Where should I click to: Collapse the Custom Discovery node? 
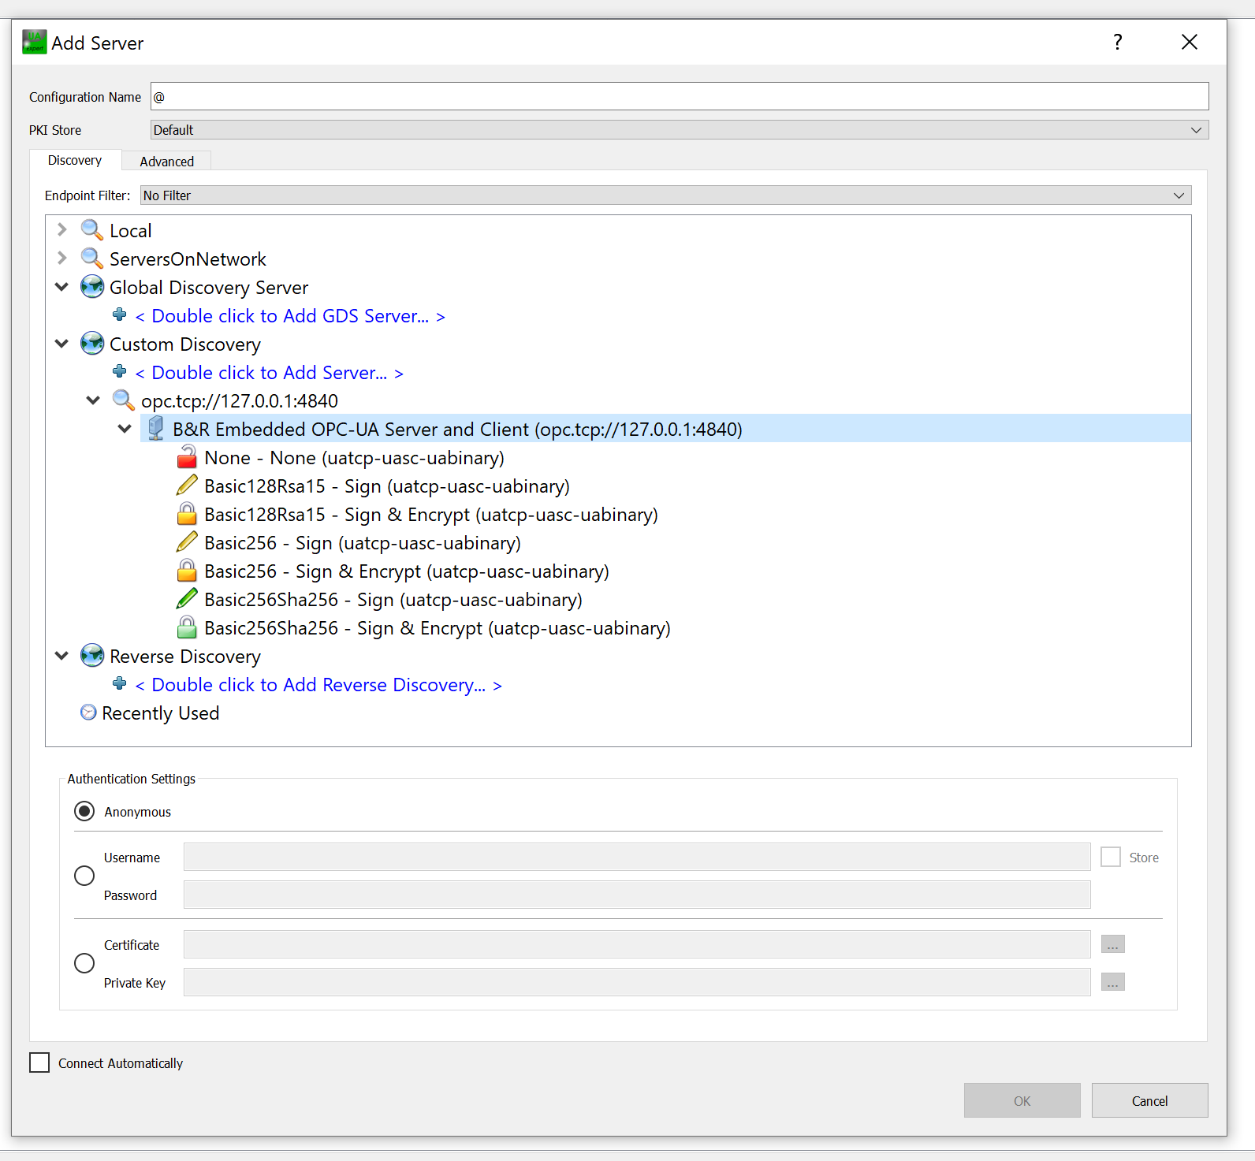61,344
